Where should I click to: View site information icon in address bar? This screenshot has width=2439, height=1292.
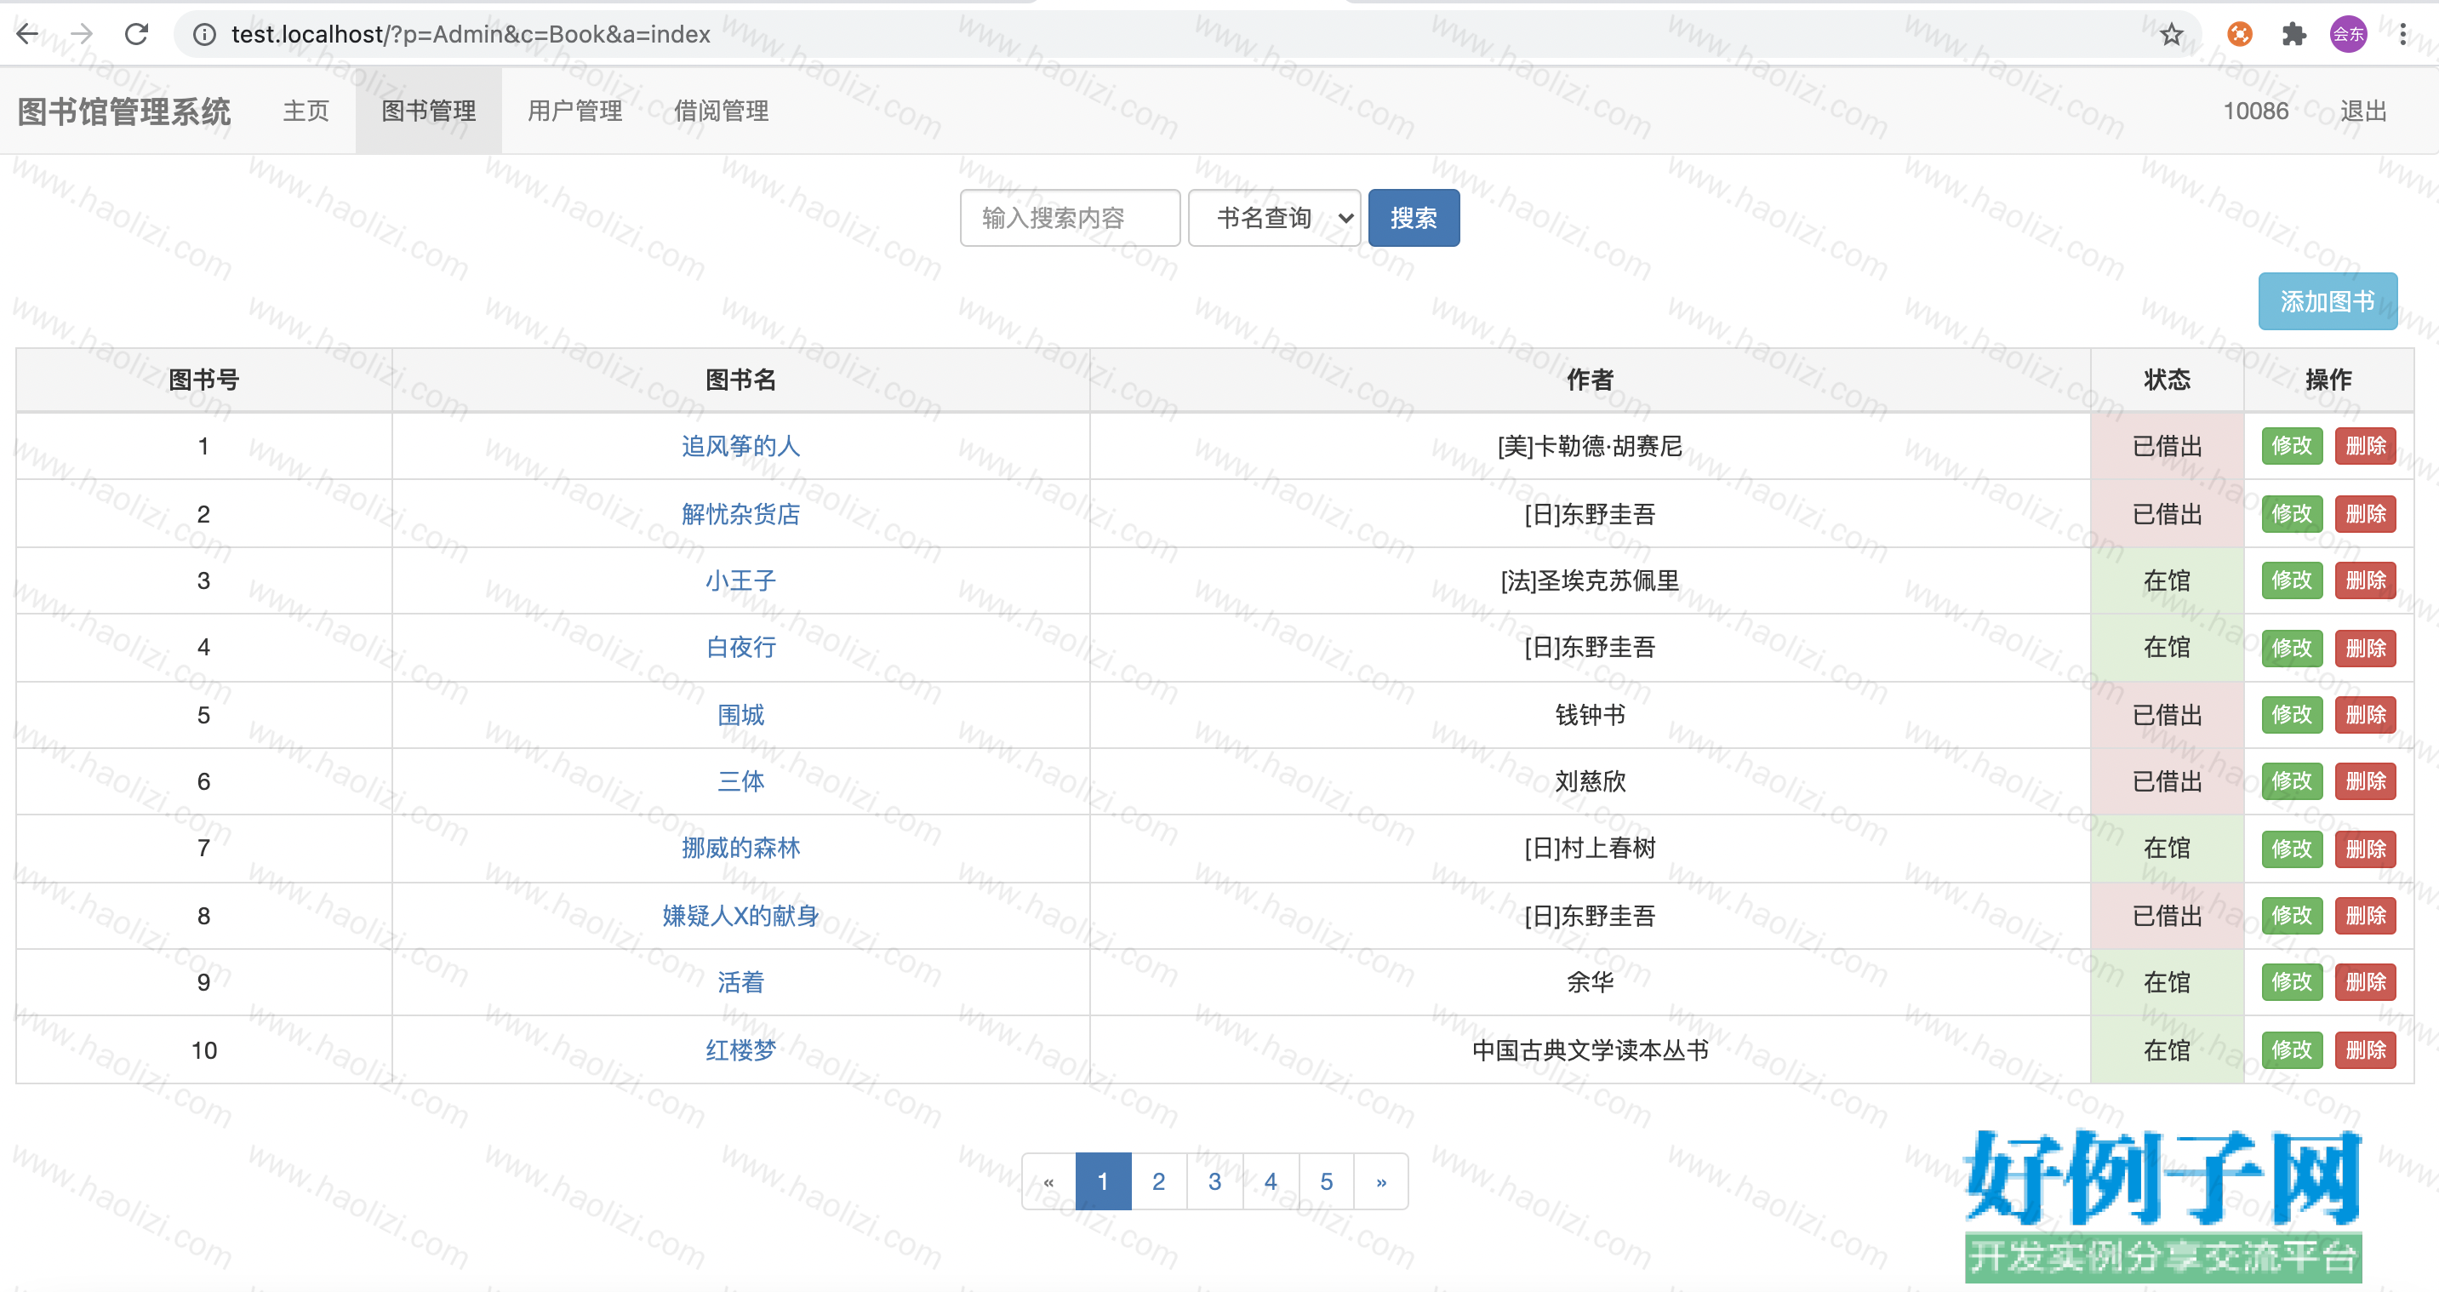coord(203,35)
